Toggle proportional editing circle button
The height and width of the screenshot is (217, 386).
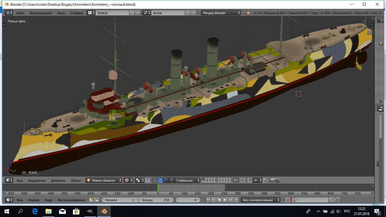243,180
